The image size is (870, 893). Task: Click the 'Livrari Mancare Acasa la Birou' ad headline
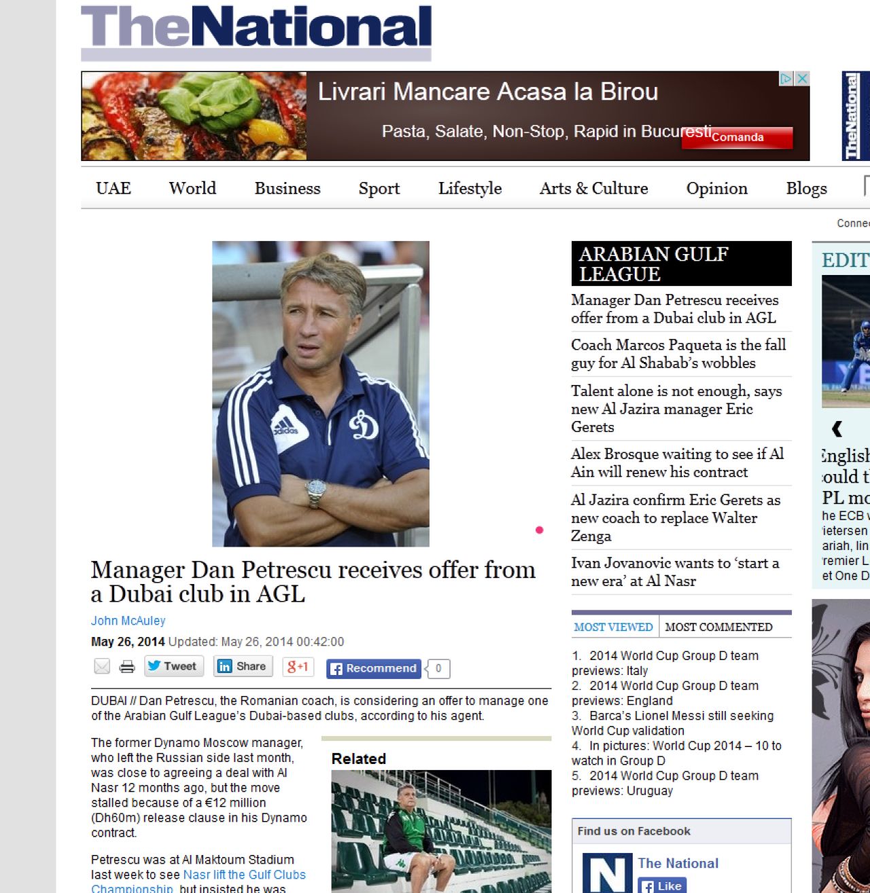pos(488,92)
